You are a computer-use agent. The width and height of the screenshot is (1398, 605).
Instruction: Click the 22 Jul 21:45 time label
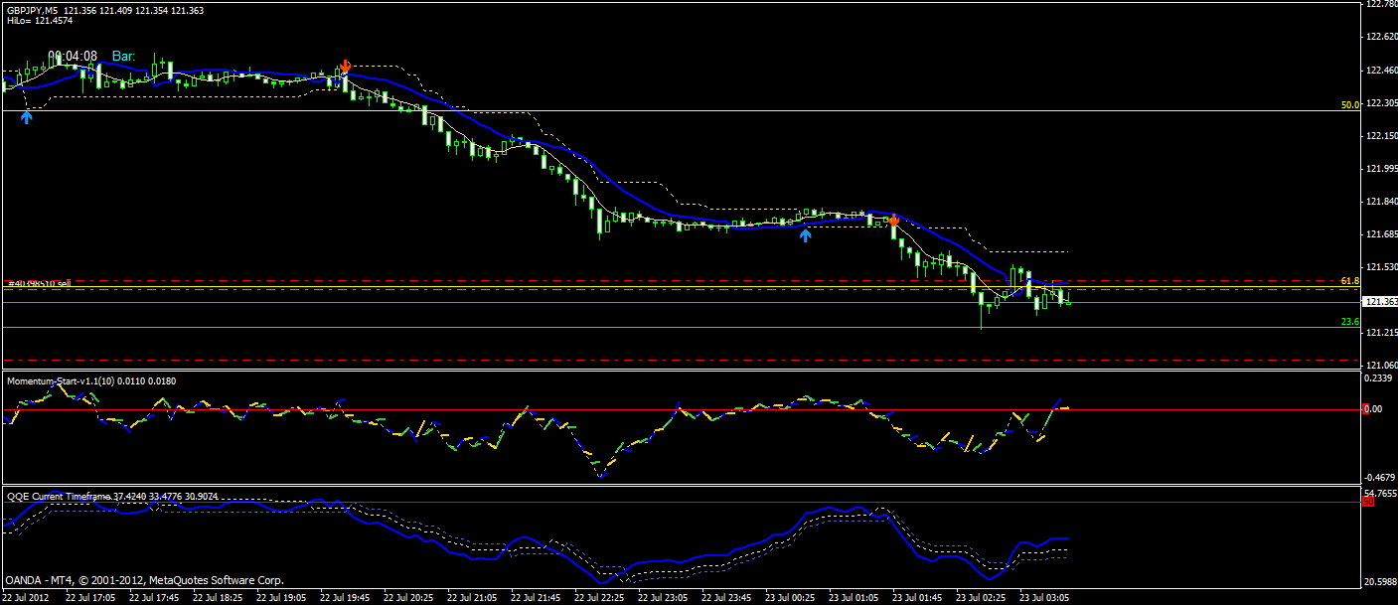(536, 598)
